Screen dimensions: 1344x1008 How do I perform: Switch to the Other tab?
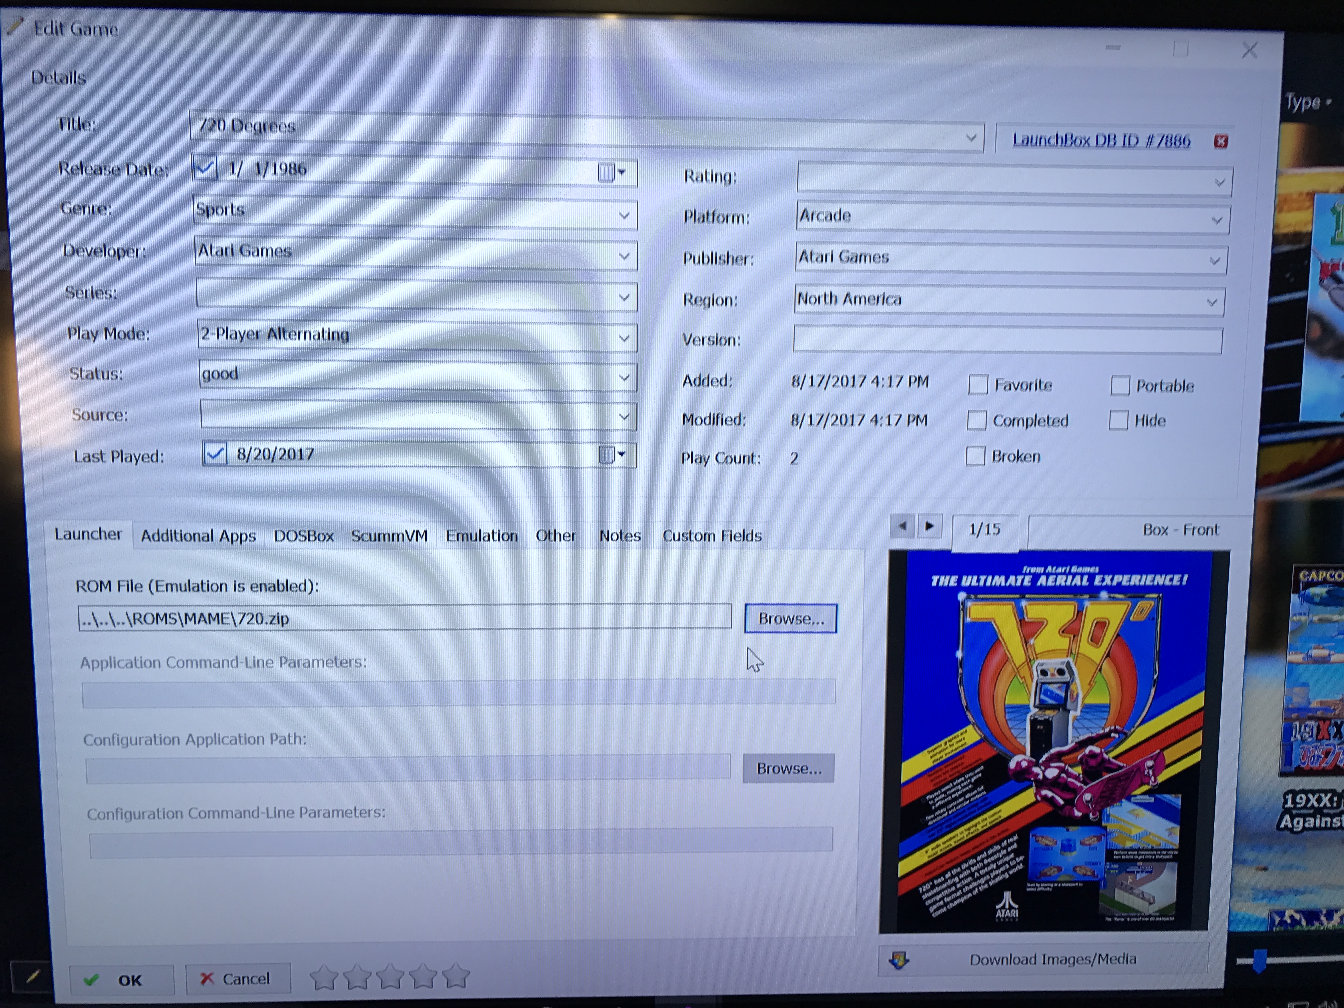point(555,536)
